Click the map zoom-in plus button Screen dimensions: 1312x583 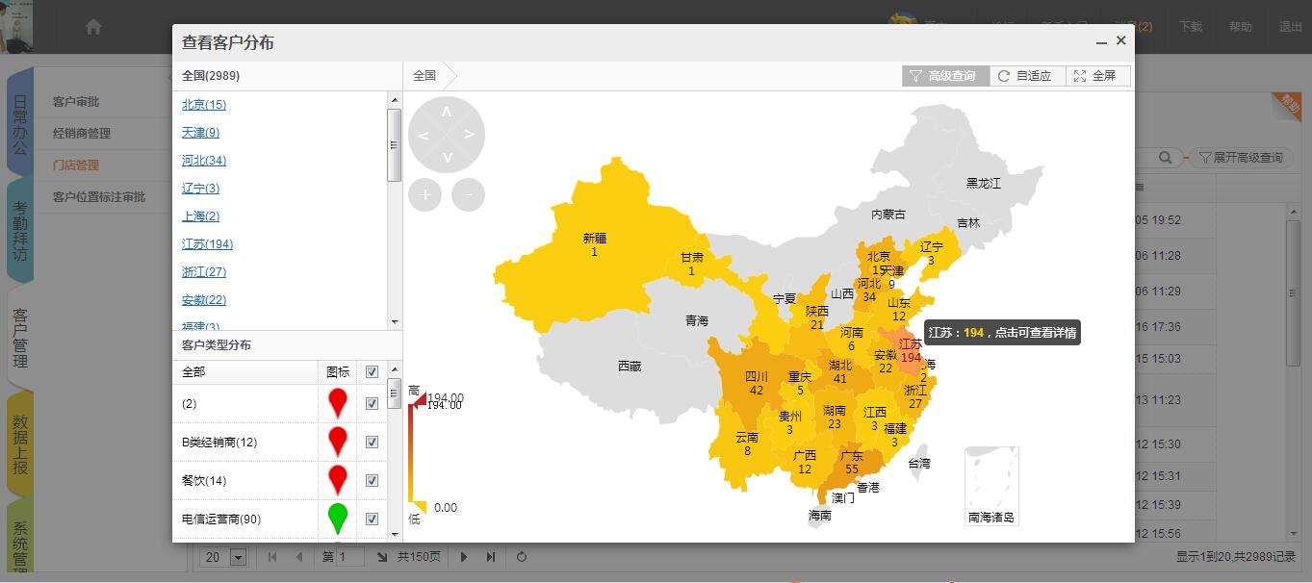pos(424,194)
